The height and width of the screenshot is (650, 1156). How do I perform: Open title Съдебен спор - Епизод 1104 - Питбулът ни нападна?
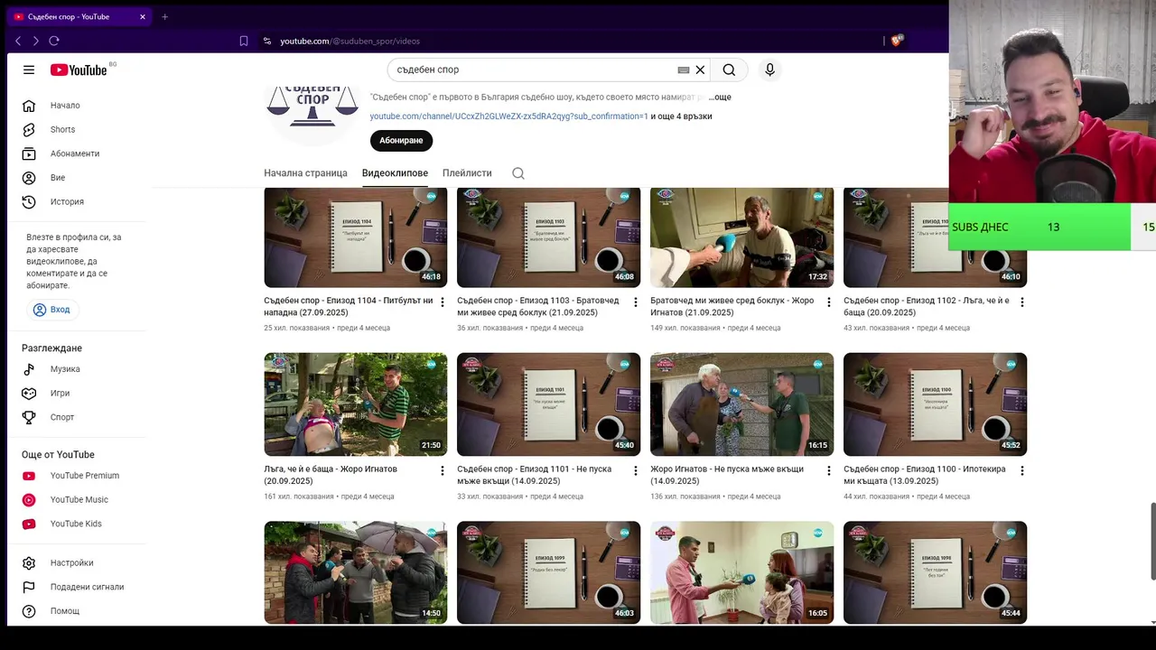tap(349, 306)
